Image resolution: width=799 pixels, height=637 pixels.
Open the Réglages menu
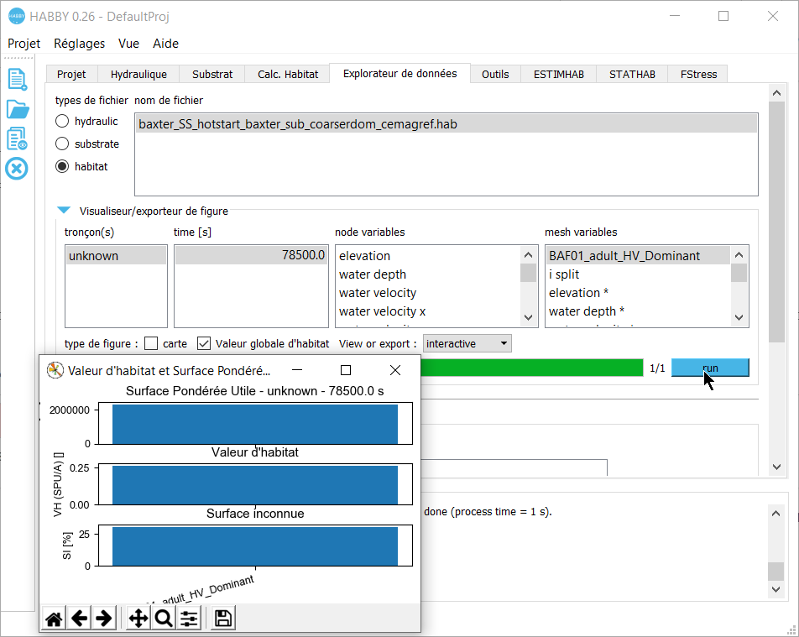79,44
